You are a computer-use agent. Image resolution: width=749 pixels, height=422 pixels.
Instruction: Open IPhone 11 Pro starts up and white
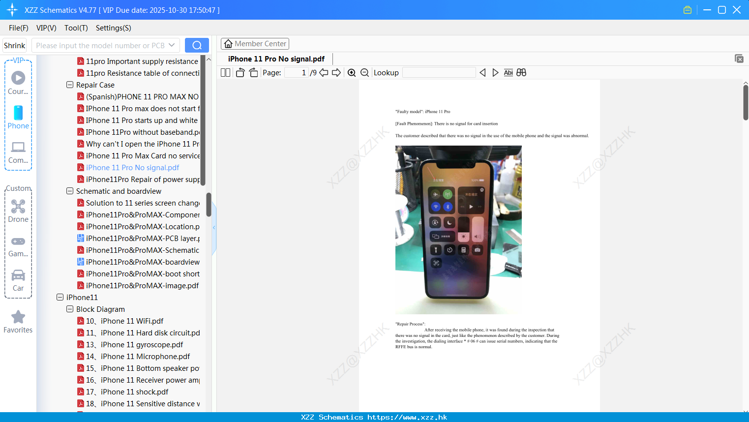[137, 120]
